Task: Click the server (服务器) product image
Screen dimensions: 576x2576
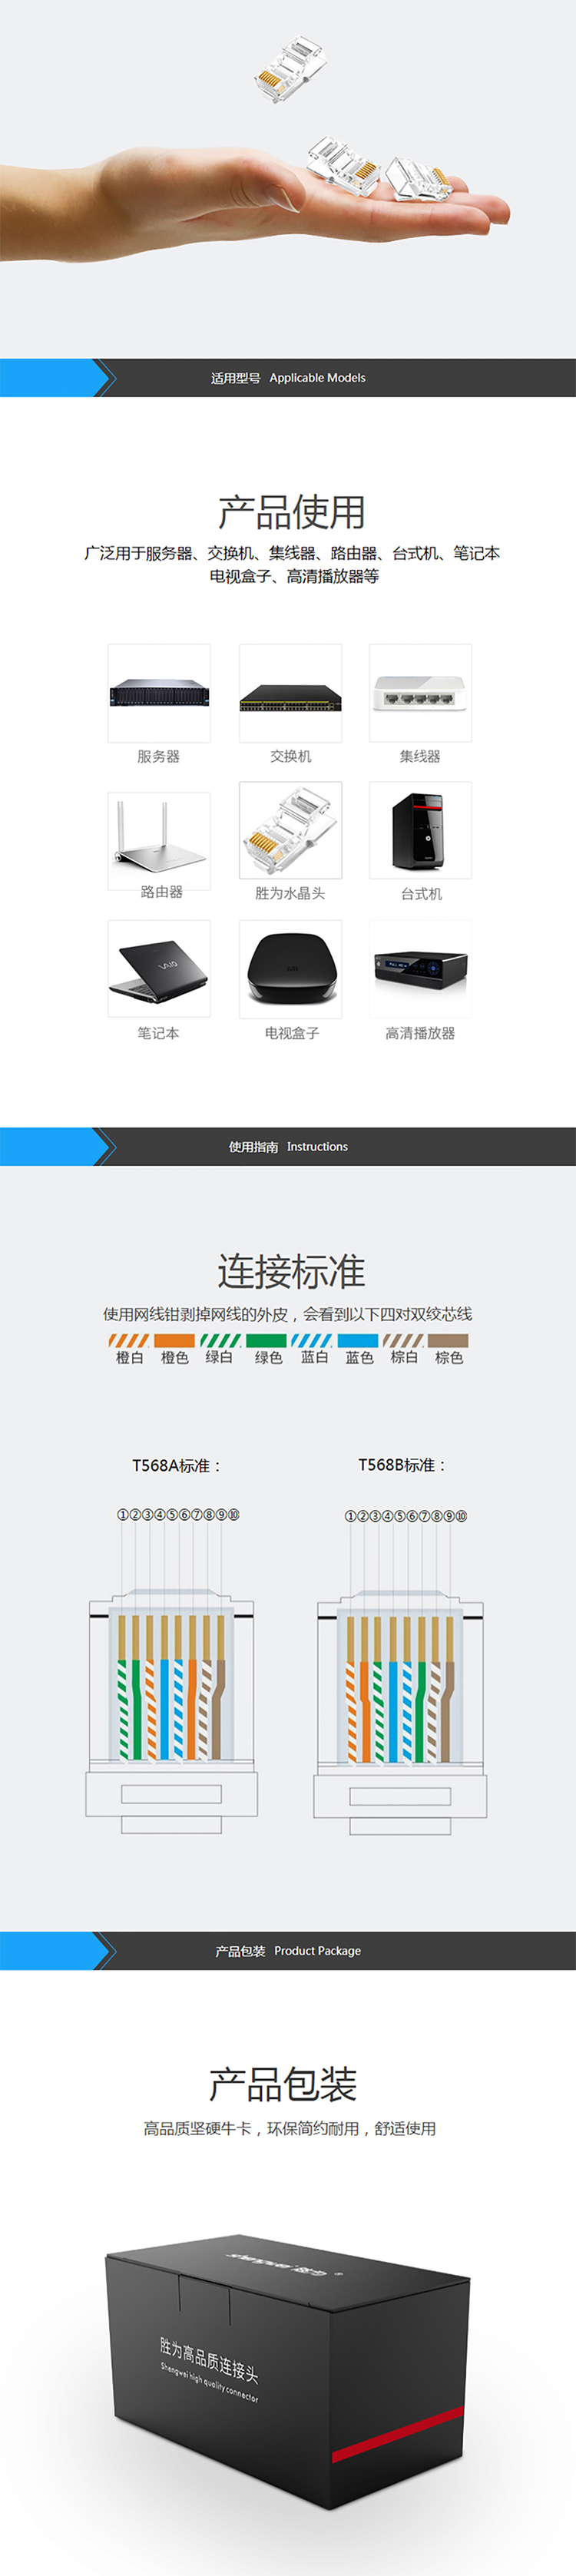Action: tap(159, 692)
